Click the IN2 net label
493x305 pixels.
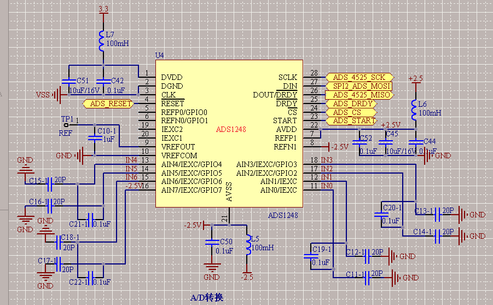(x=327, y=169)
